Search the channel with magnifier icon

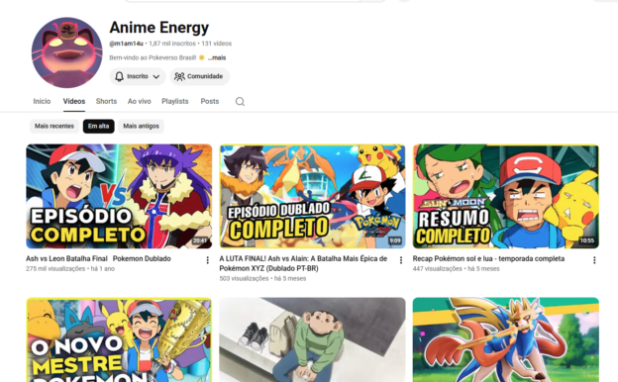240,102
